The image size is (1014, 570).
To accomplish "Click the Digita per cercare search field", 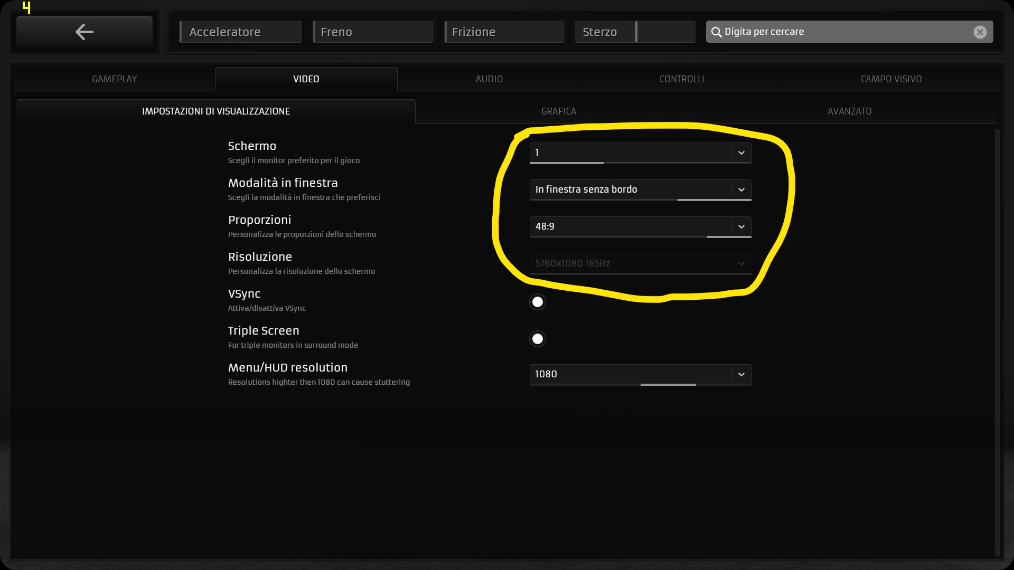I will pos(845,32).
